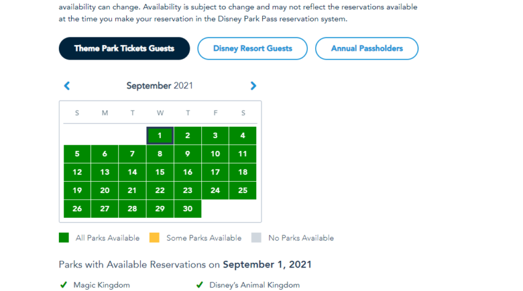Screen dimensions: 523x291
Task: Click the green All Parks Available legend square
Action: point(64,238)
